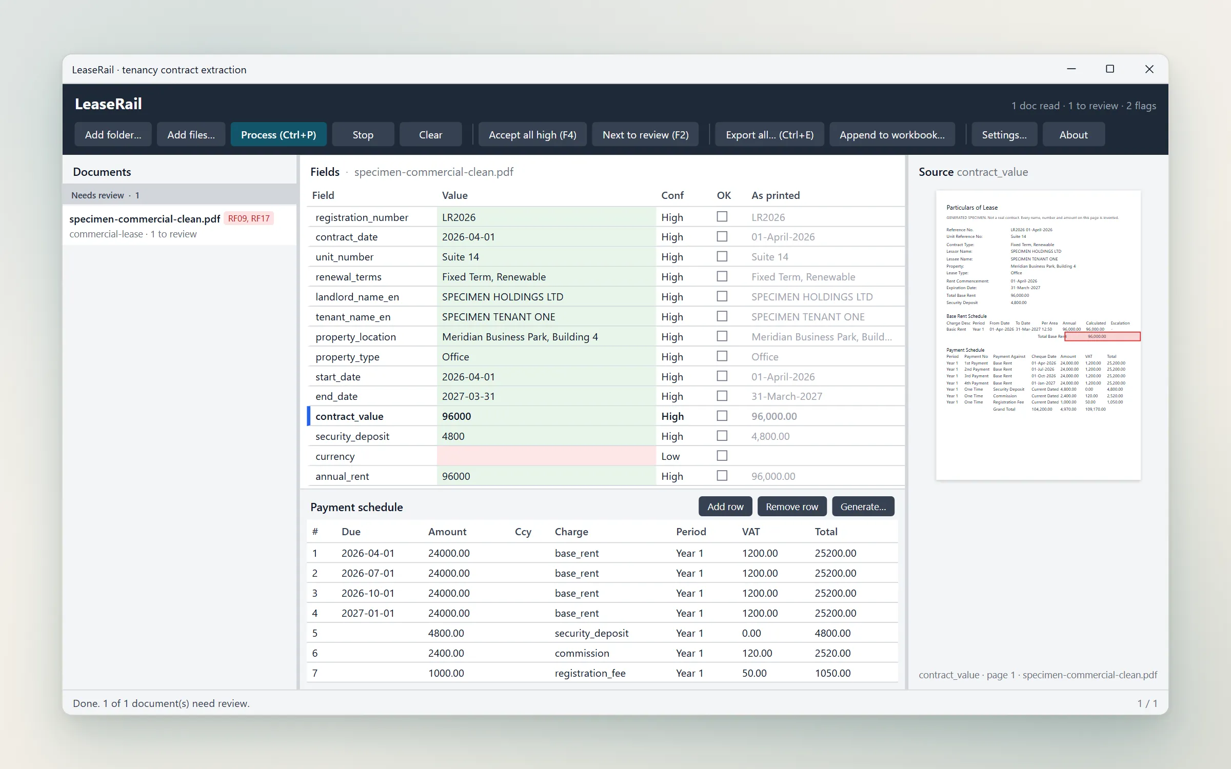Viewport: 1231px width, 769px height.
Task: Export all with Ctrl+E button
Action: (769, 134)
